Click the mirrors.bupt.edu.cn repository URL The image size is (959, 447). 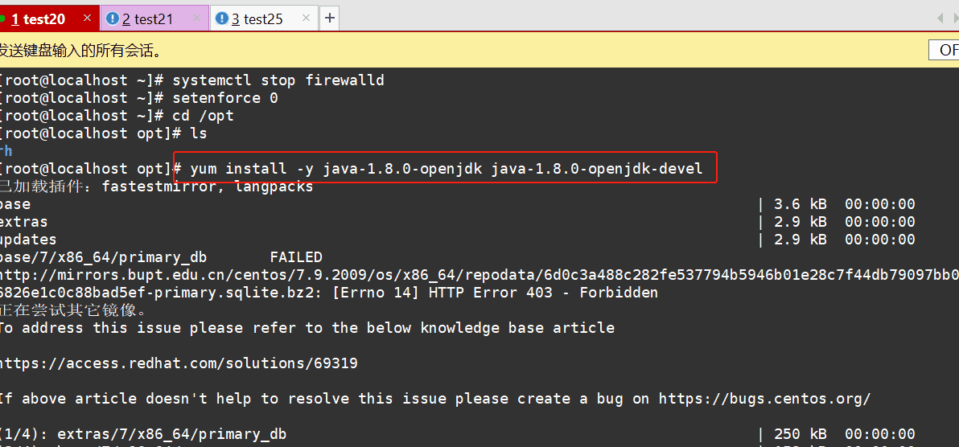(478, 275)
